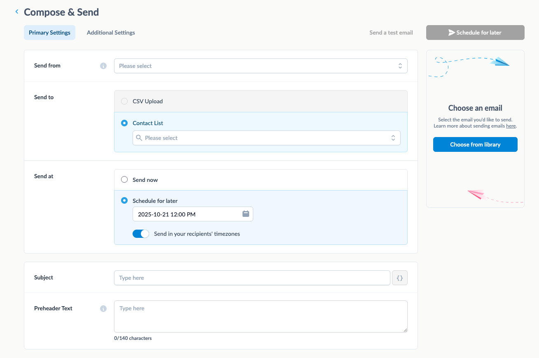Click the curly braces personalization icon
Screen dimensions: 539x358
399,278
